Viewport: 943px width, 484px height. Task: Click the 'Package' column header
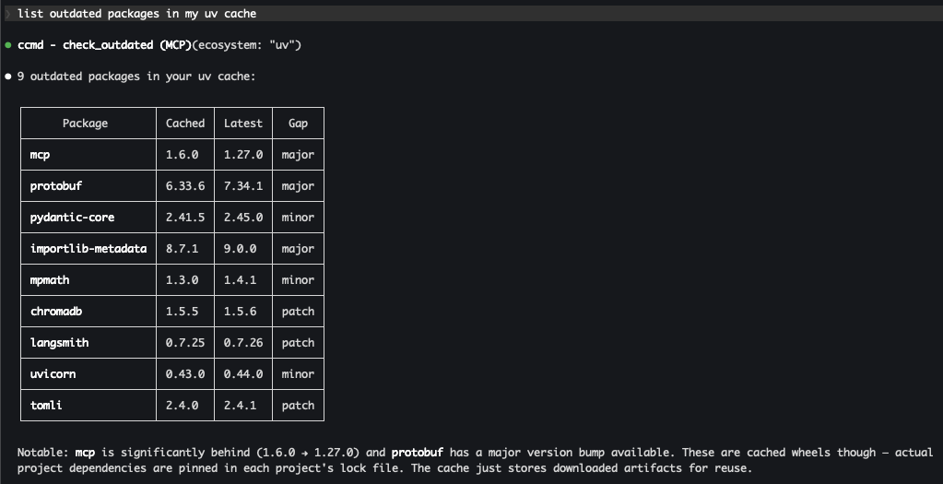85,124
